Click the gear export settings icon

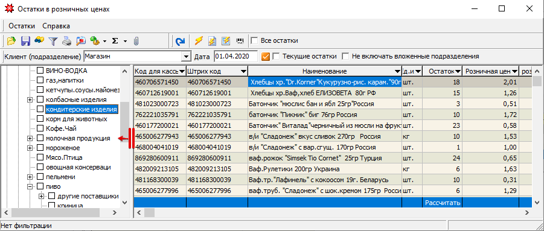[94, 41]
